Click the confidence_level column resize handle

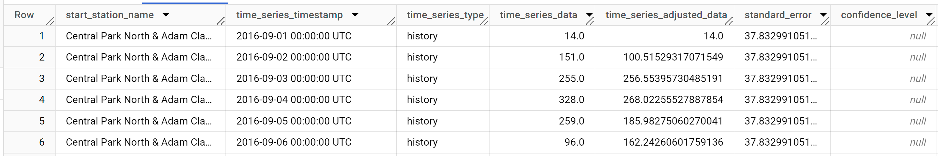931,21
